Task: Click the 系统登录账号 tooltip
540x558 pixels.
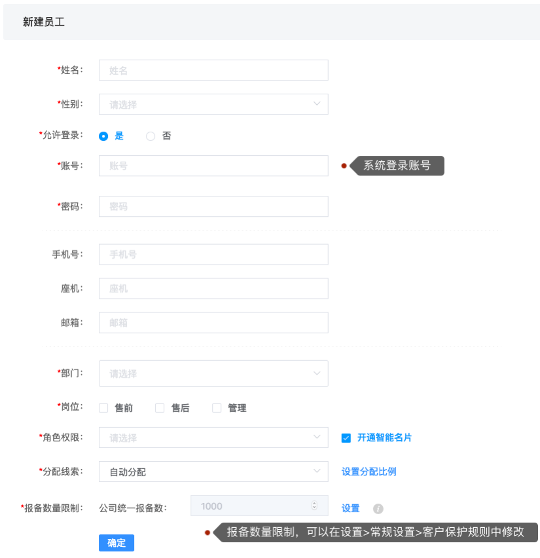Action: (x=397, y=166)
